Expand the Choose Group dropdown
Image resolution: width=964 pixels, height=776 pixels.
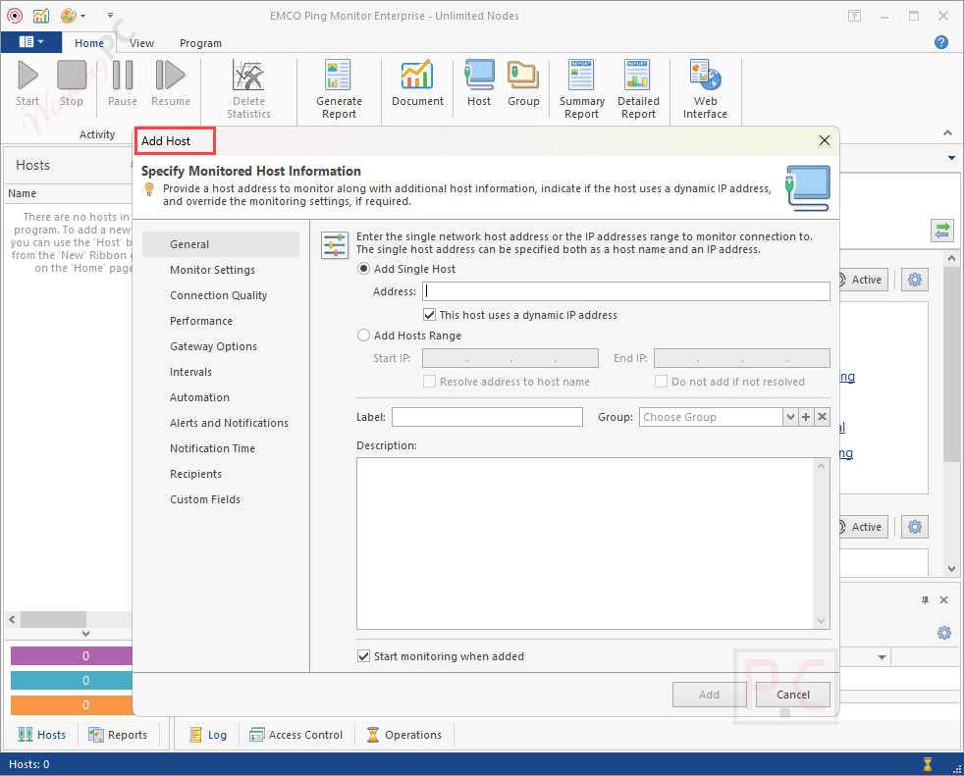pyautogui.click(x=790, y=417)
